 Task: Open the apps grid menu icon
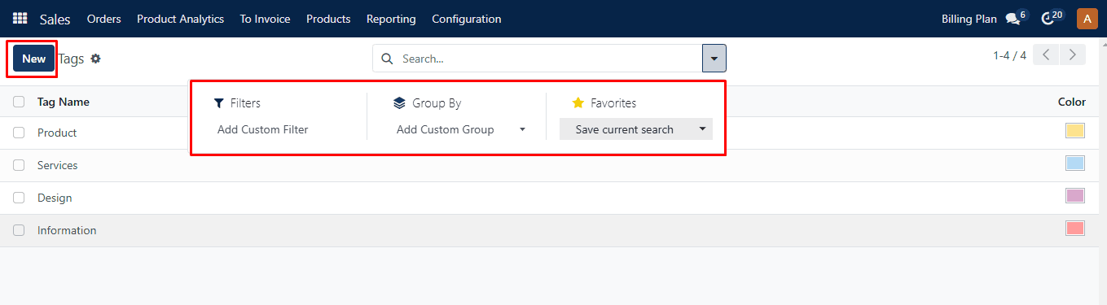pyautogui.click(x=20, y=18)
